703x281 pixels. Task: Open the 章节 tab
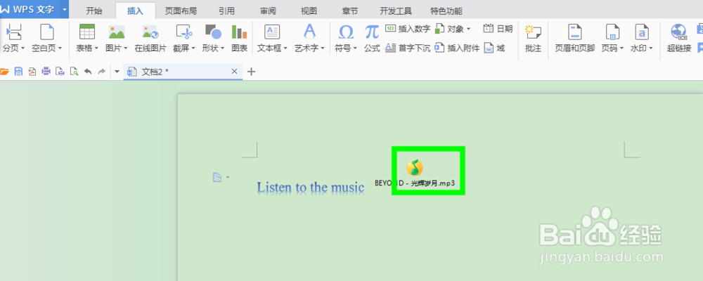pos(351,11)
